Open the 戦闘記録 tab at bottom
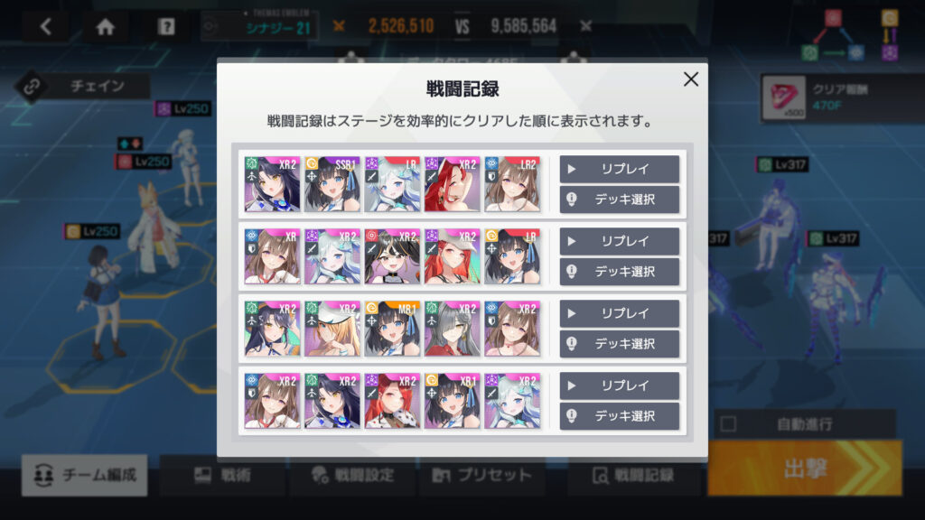The height and width of the screenshot is (520, 925). 633,475
